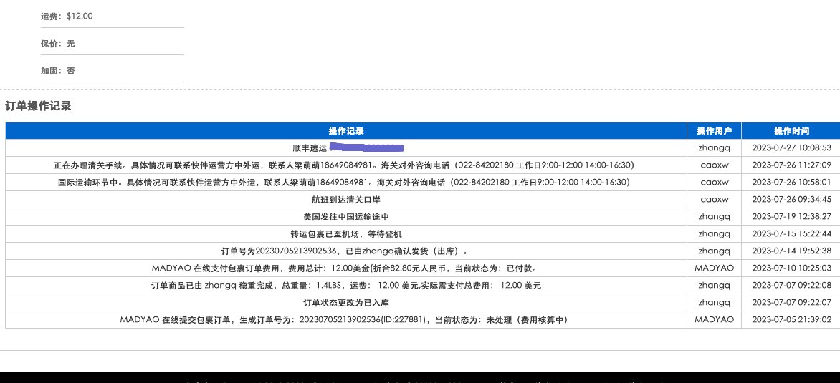Click the timestamp 2023-07-26 09:34:45
Image resolution: width=840 pixels, height=383 pixels.
(x=792, y=200)
